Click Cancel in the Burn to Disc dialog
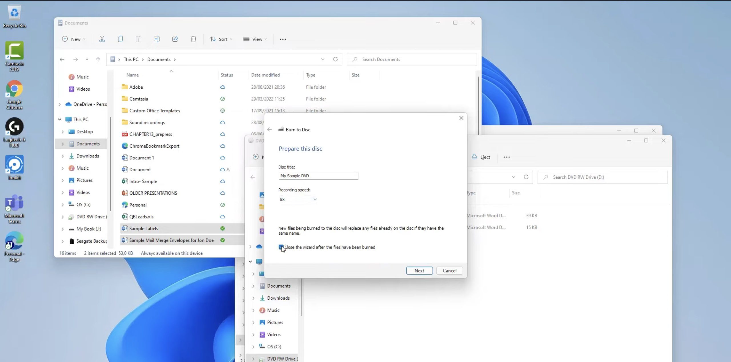Viewport: 731px width, 362px height. pos(449,271)
